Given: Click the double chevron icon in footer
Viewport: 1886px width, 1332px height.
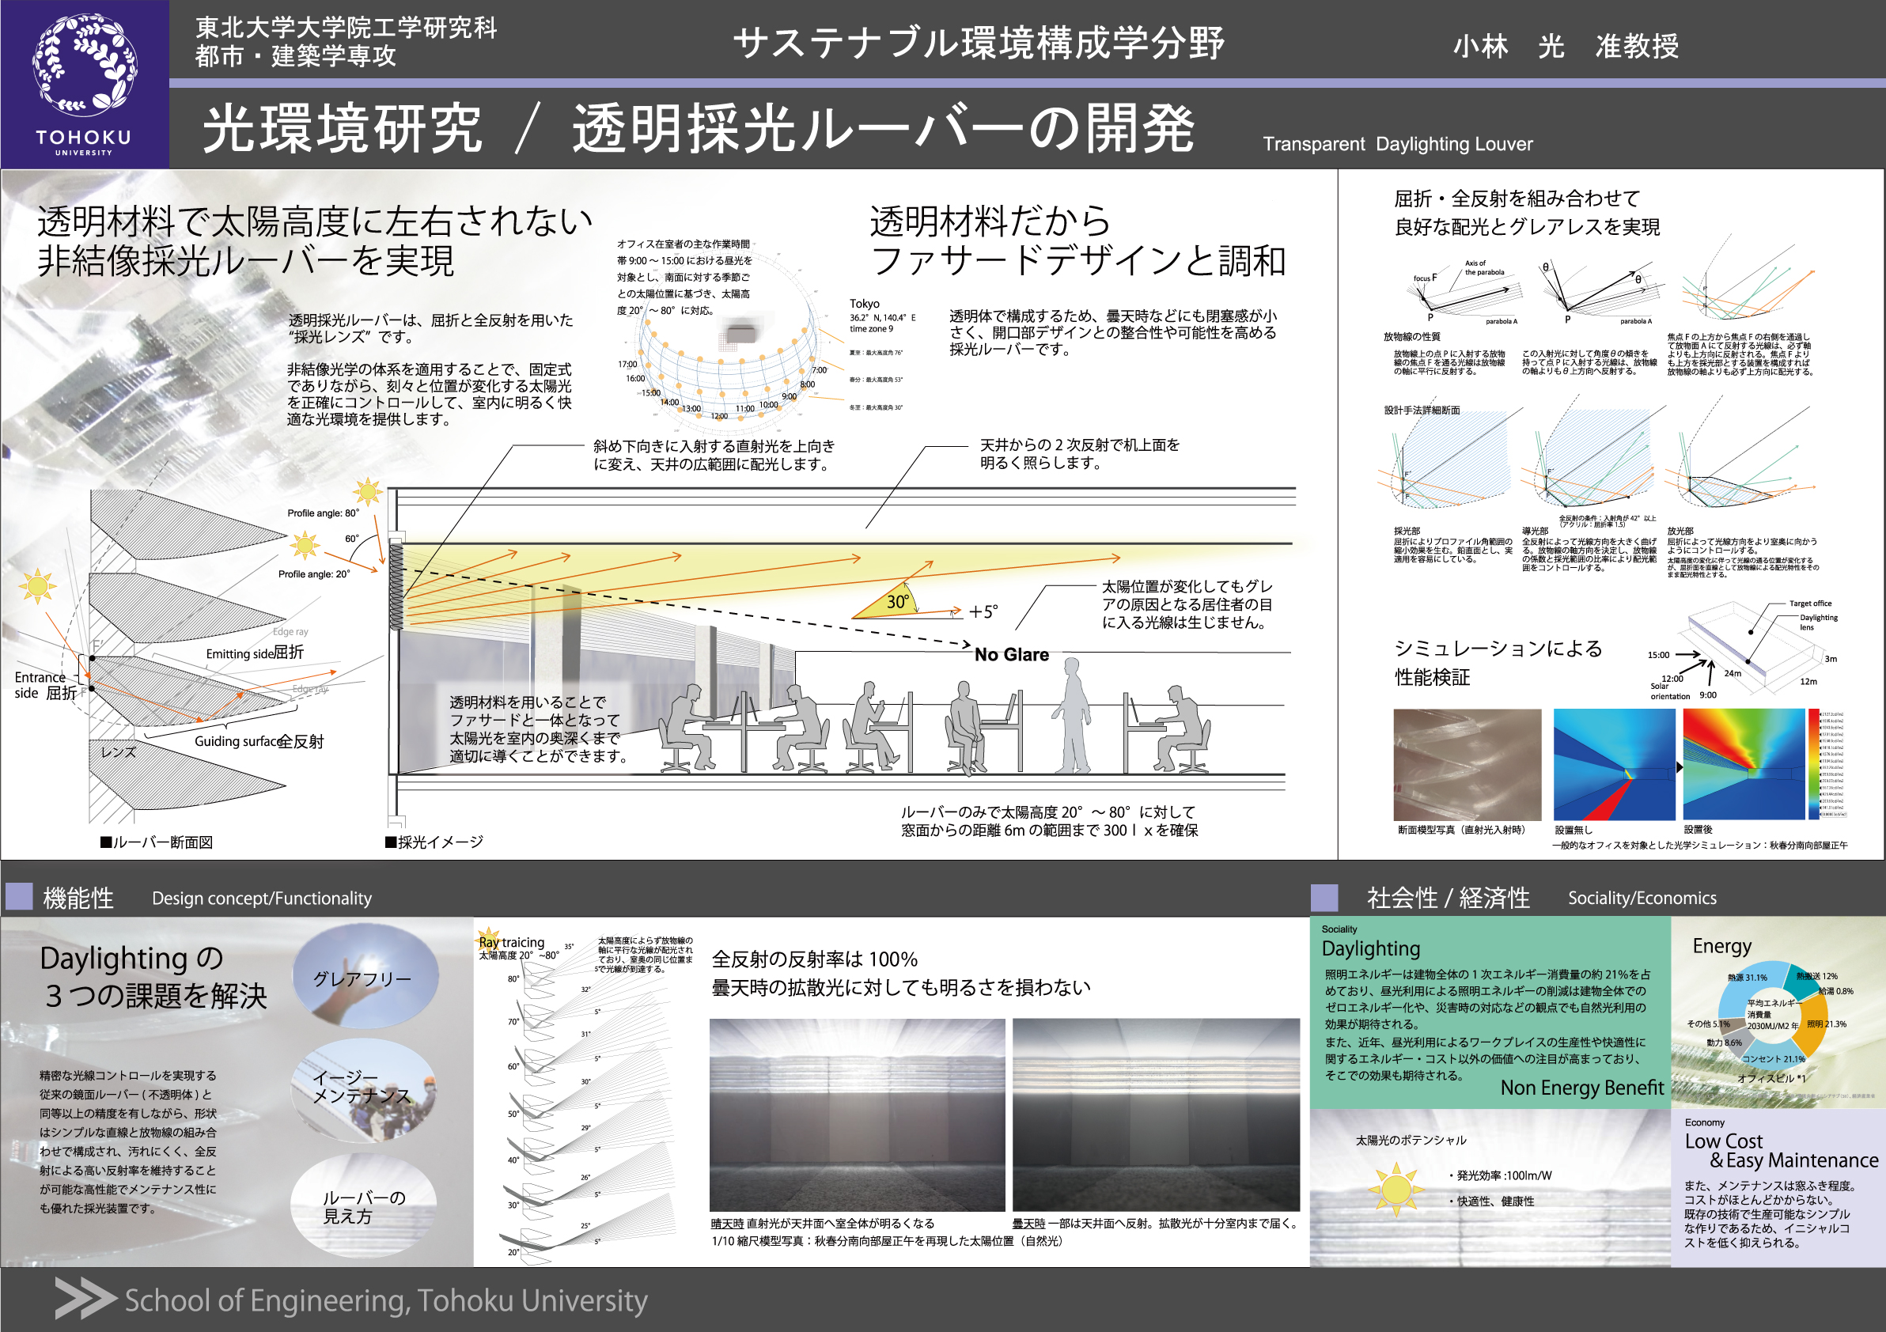Looking at the screenshot, I should point(85,1298).
